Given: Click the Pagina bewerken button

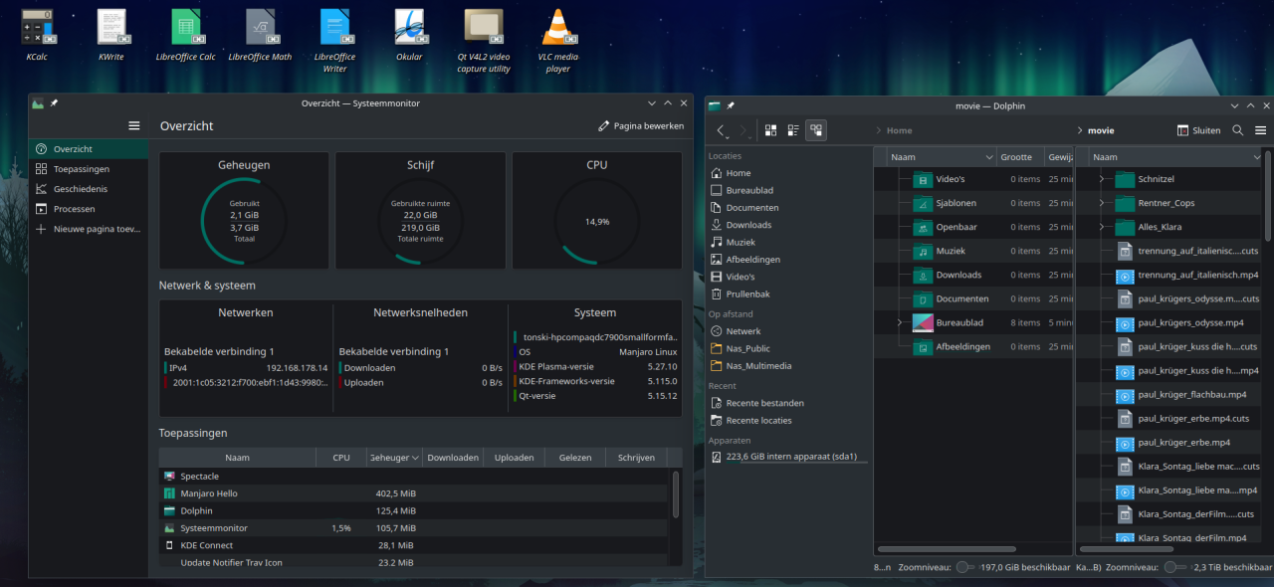Looking at the screenshot, I should pos(639,125).
